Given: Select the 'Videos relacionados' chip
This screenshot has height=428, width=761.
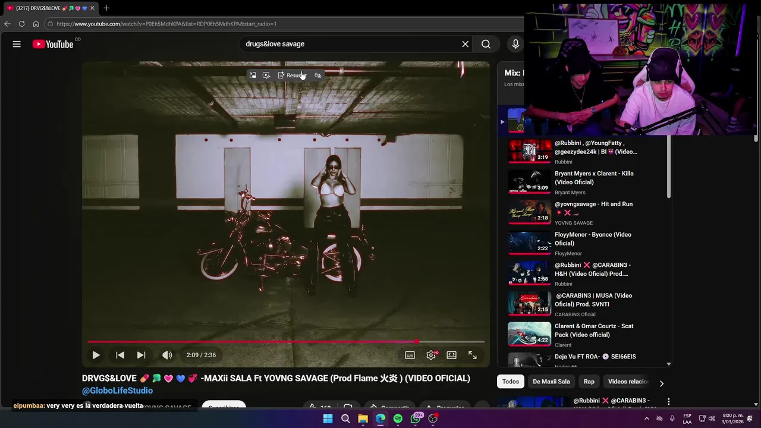Looking at the screenshot, I should point(628,382).
